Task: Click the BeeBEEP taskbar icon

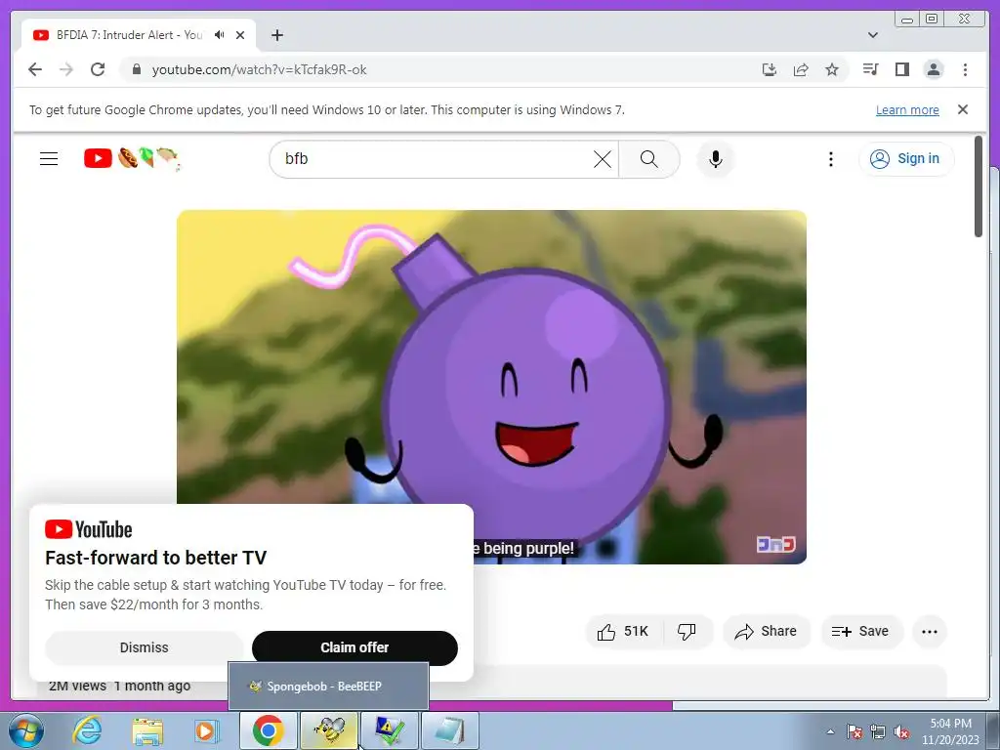Action: [329, 730]
